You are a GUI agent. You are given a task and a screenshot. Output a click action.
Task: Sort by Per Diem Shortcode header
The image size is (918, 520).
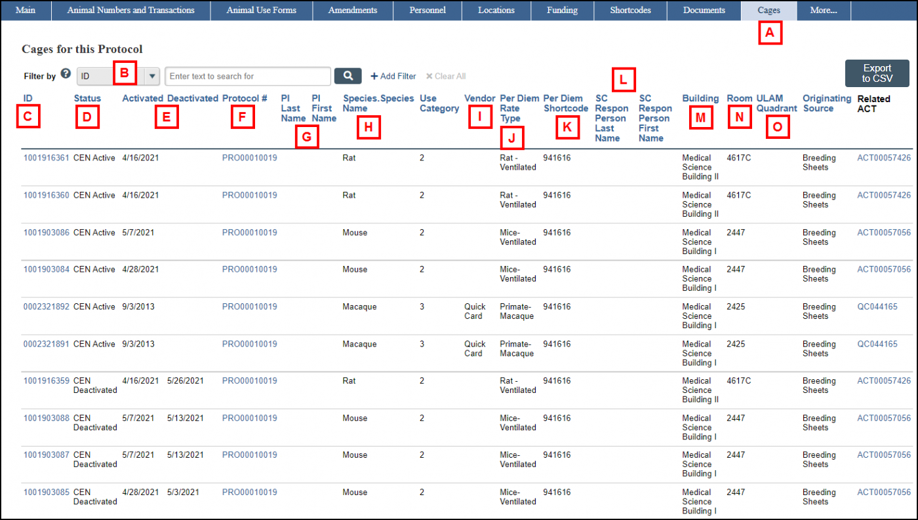[x=566, y=103]
